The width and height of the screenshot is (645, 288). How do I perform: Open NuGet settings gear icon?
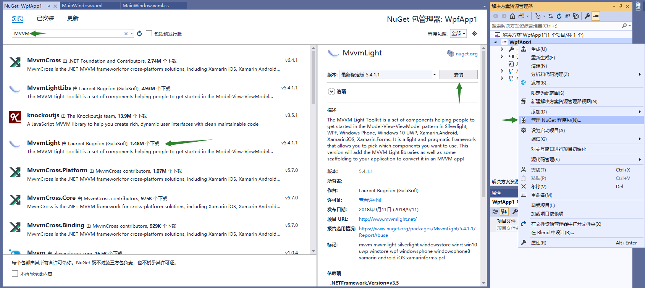click(x=475, y=34)
